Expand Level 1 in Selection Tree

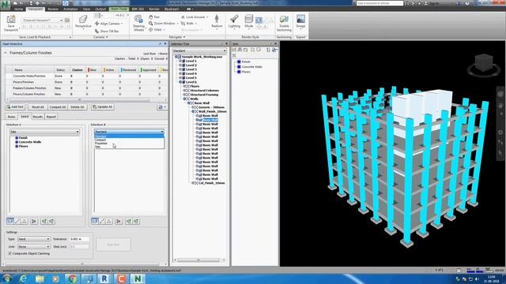(180, 61)
